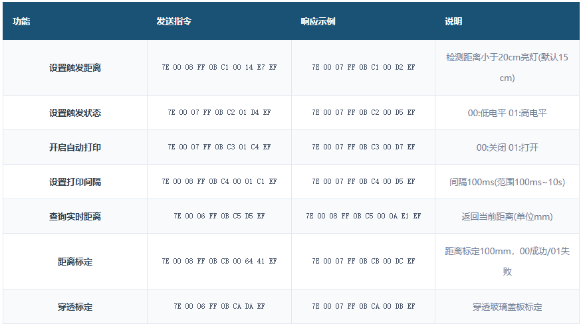
Task: Select the 00:低电平 01:高电平 description
Action: coord(507,113)
